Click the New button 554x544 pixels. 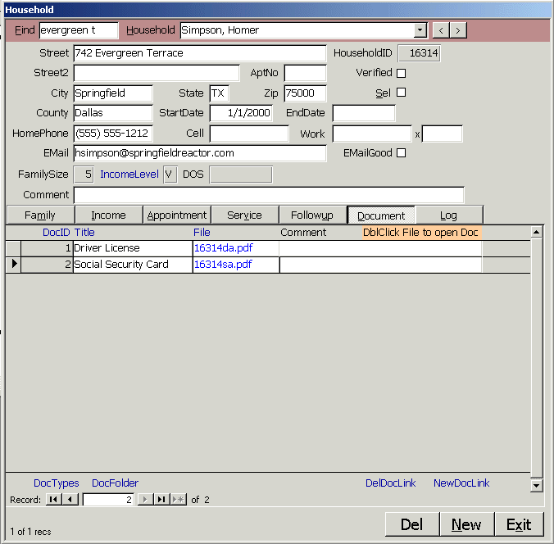(466, 524)
